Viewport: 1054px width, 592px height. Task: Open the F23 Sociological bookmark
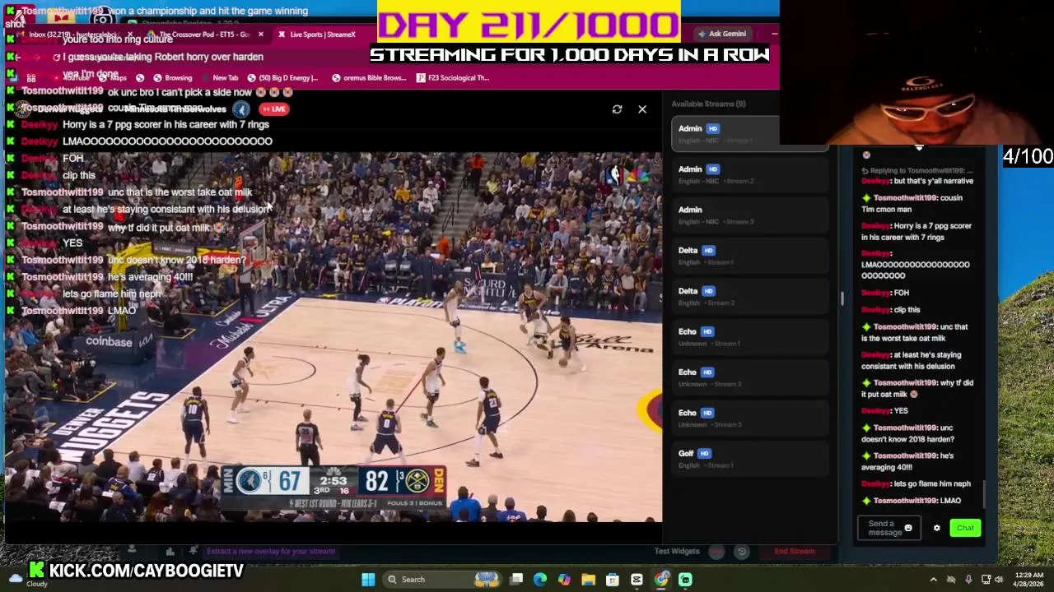point(453,77)
